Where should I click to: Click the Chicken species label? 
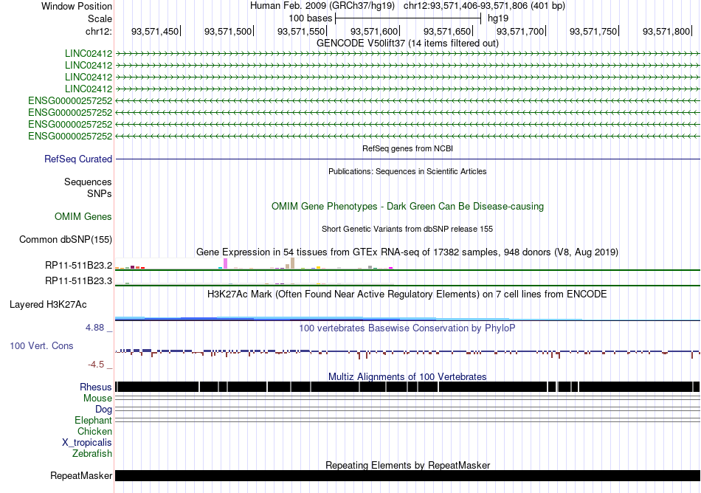click(94, 431)
